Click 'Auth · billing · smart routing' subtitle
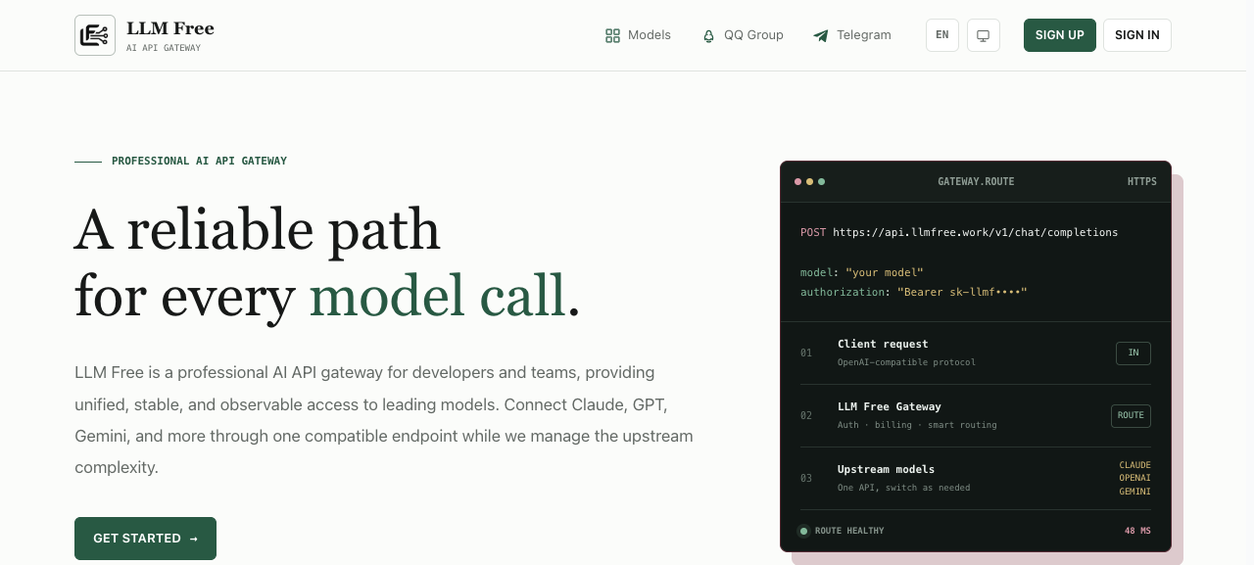Screen dimensions: 1254x565 click(x=917, y=425)
